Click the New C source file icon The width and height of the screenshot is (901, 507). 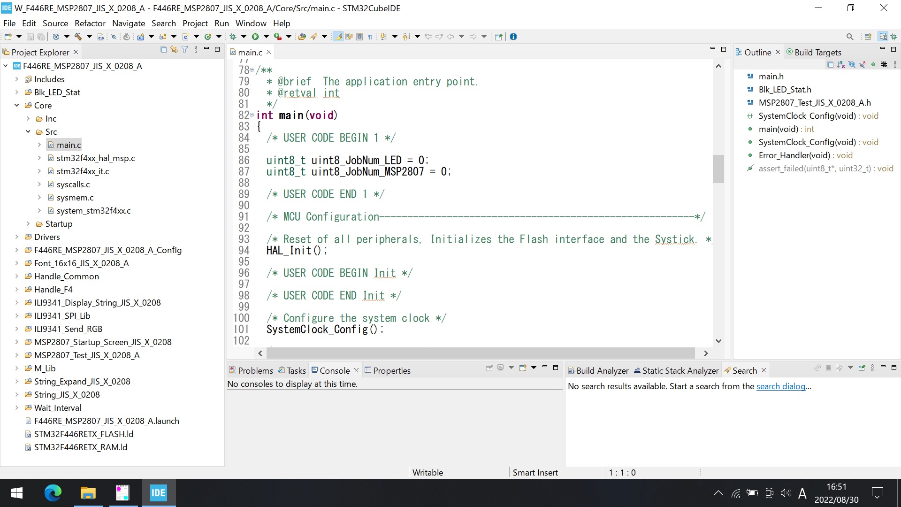186,37
